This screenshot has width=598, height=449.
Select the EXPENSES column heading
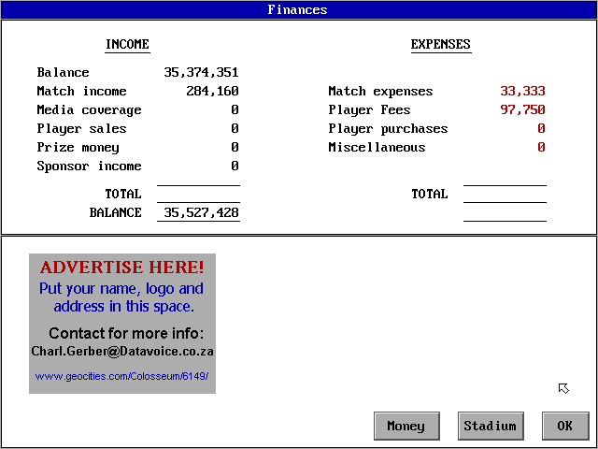point(440,45)
